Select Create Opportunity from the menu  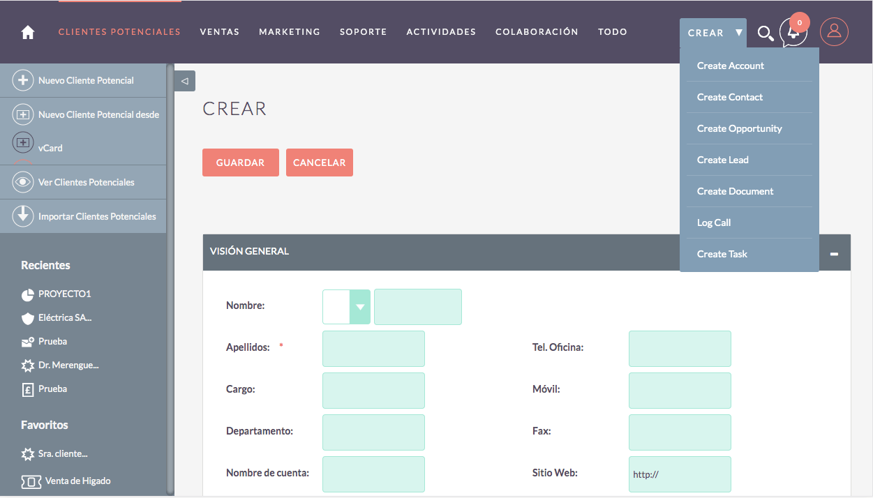739,128
